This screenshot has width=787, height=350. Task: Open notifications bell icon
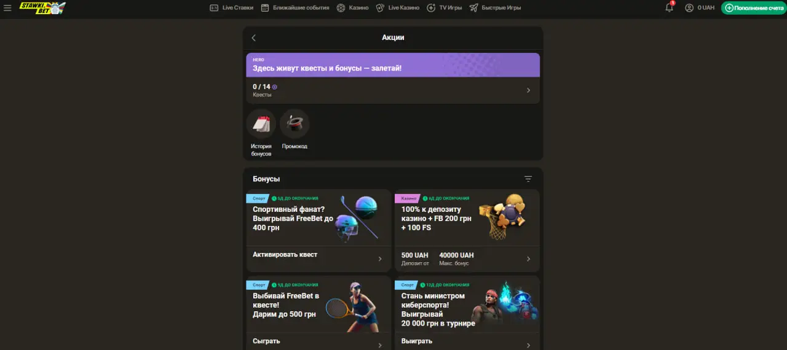coord(670,8)
